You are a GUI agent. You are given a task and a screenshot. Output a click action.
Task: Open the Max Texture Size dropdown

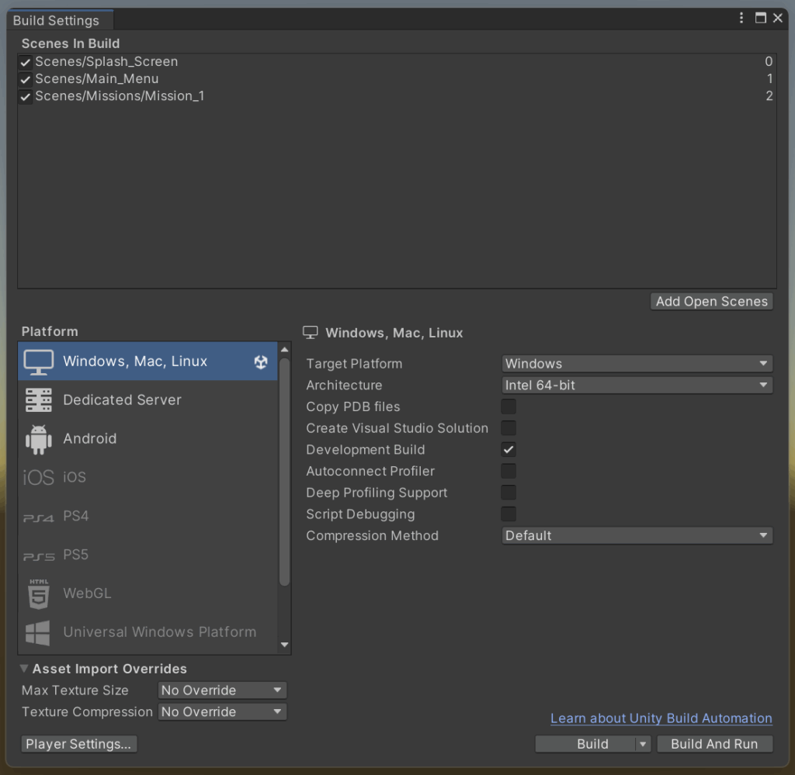click(x=222, y=690)
